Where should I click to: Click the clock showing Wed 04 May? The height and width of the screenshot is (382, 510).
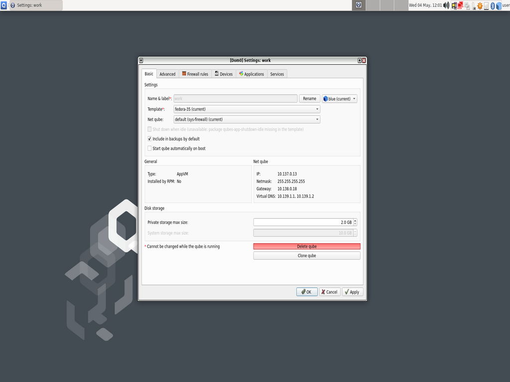coord(425,5)
